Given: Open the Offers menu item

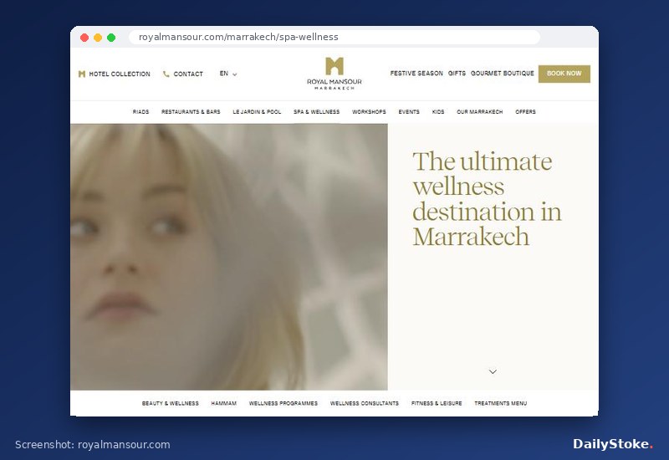Looking at the screenshot, I should pos(525,112).
